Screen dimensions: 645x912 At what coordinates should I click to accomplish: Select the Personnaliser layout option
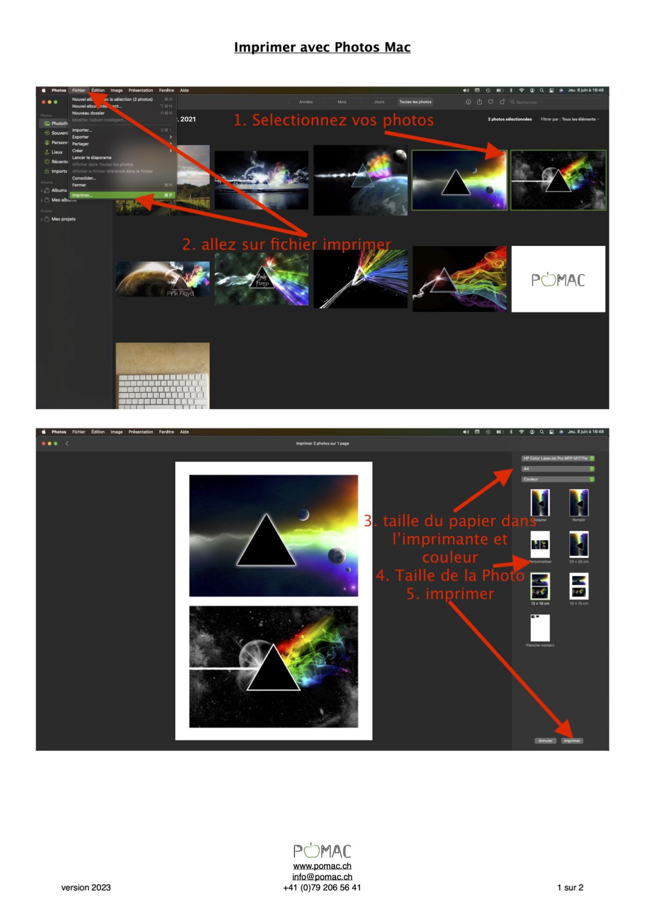pos(540,544)
